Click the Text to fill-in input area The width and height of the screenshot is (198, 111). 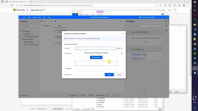click(x=96, y=63)
